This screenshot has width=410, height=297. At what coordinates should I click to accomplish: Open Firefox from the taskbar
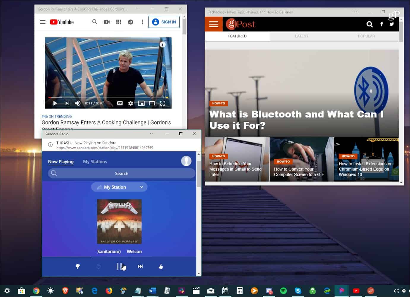pyautogui.click(x=109, y=291)
